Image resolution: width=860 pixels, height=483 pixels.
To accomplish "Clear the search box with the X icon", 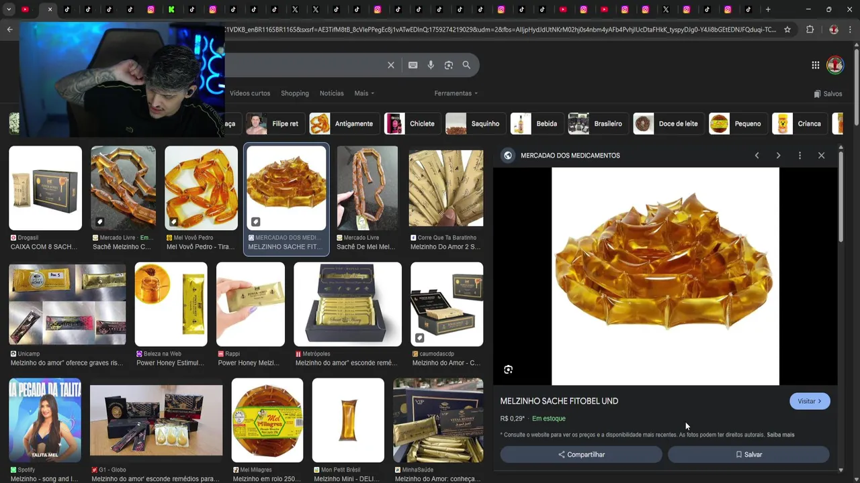I will point(391,65).
